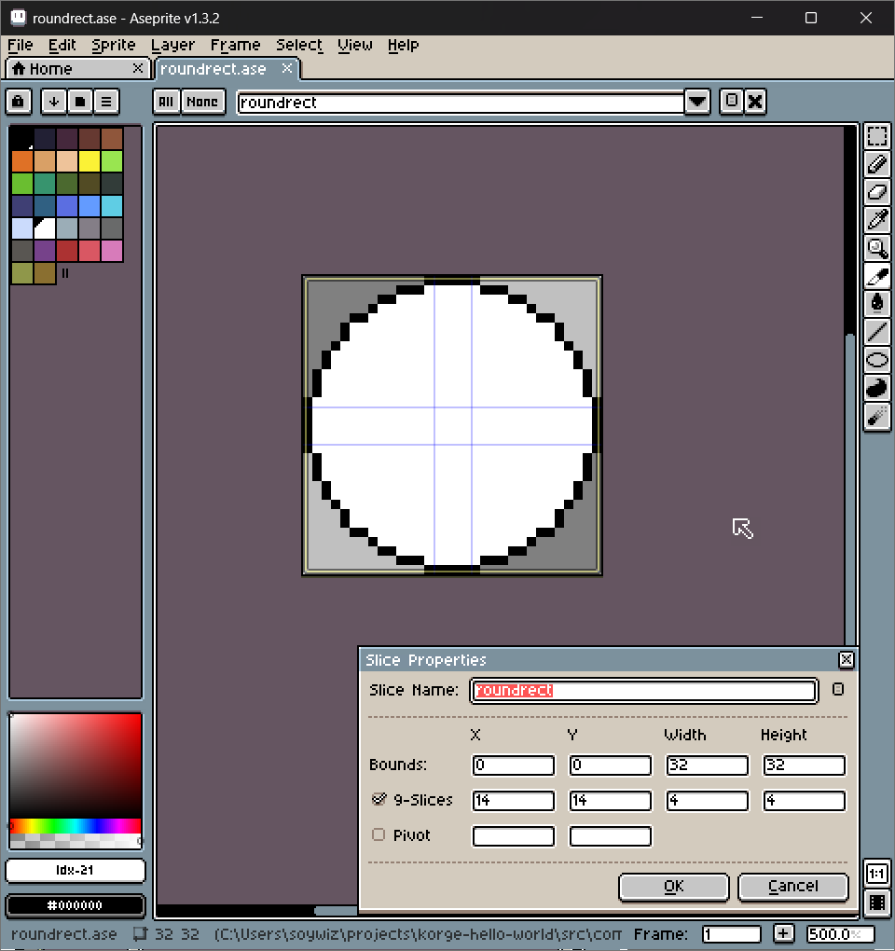Toggle the timeline button at bottom right
This screenshot has height=951, width=895.
point(876,902)
